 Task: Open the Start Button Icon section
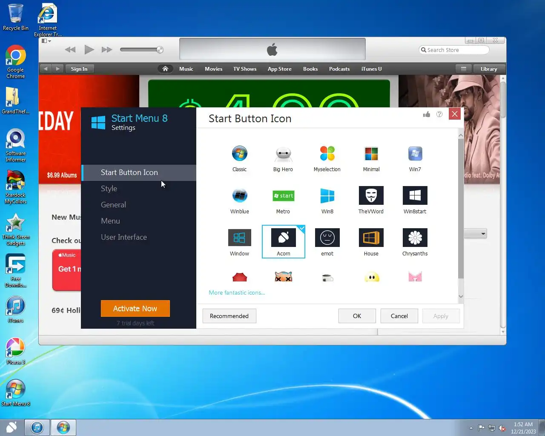(x=139, y=172)
